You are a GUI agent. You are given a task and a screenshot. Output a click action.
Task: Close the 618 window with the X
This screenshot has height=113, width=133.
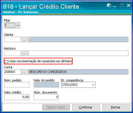tap(128, 5)
